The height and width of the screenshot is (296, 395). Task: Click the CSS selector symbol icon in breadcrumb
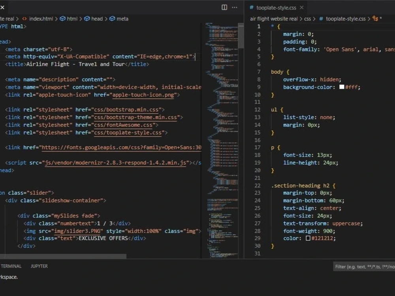tap(375, 19)
